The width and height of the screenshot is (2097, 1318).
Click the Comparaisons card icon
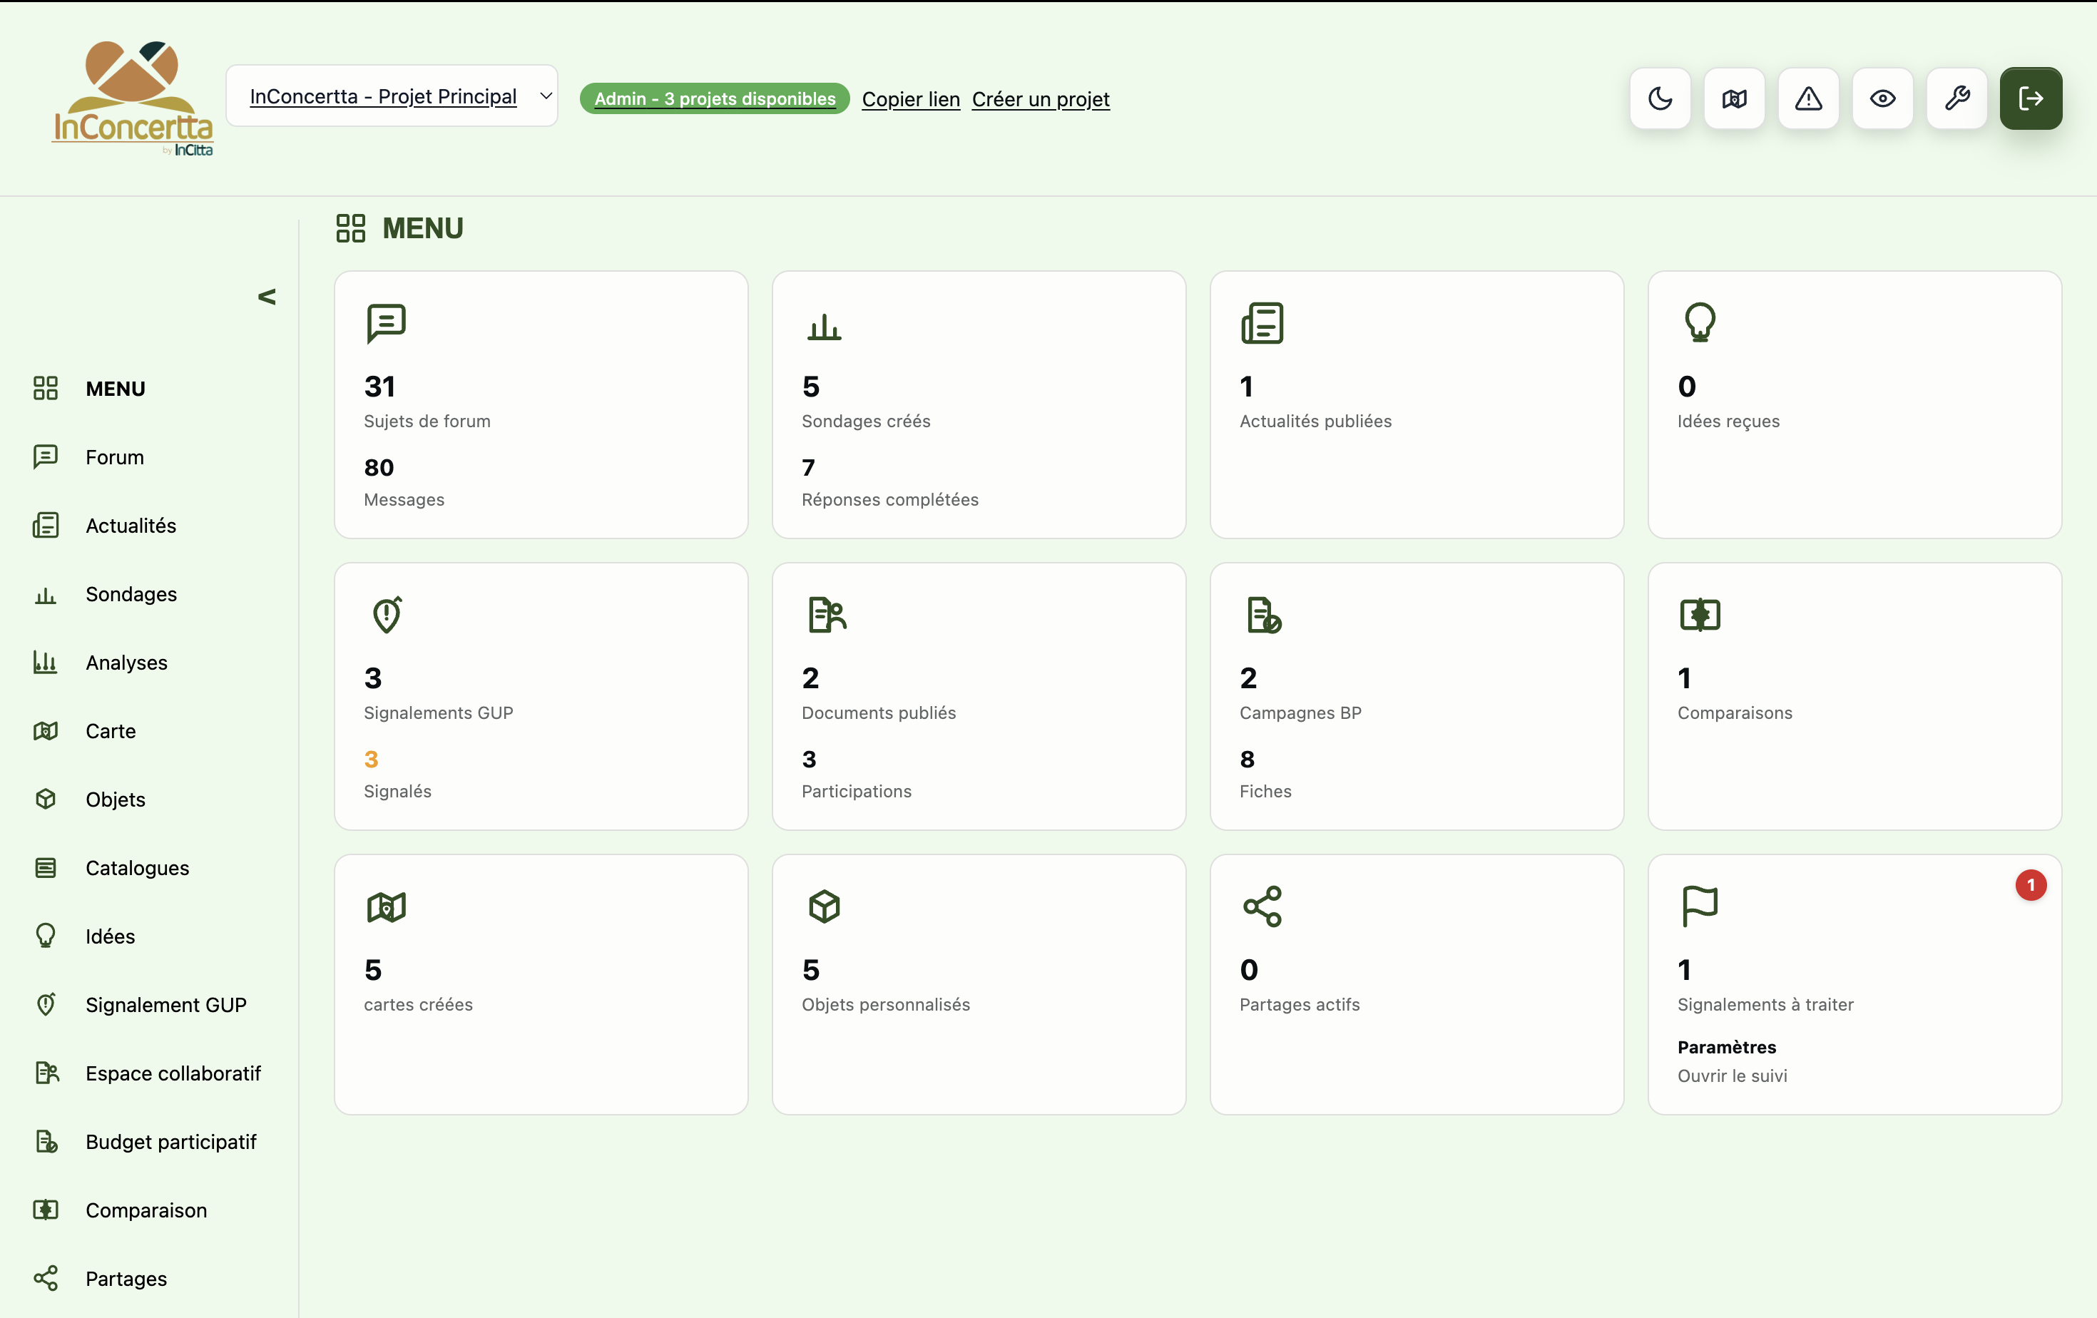click(1700, 615)
